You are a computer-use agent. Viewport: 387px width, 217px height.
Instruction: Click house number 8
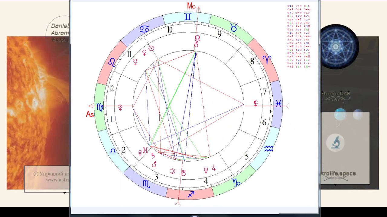tap(252, 61)
